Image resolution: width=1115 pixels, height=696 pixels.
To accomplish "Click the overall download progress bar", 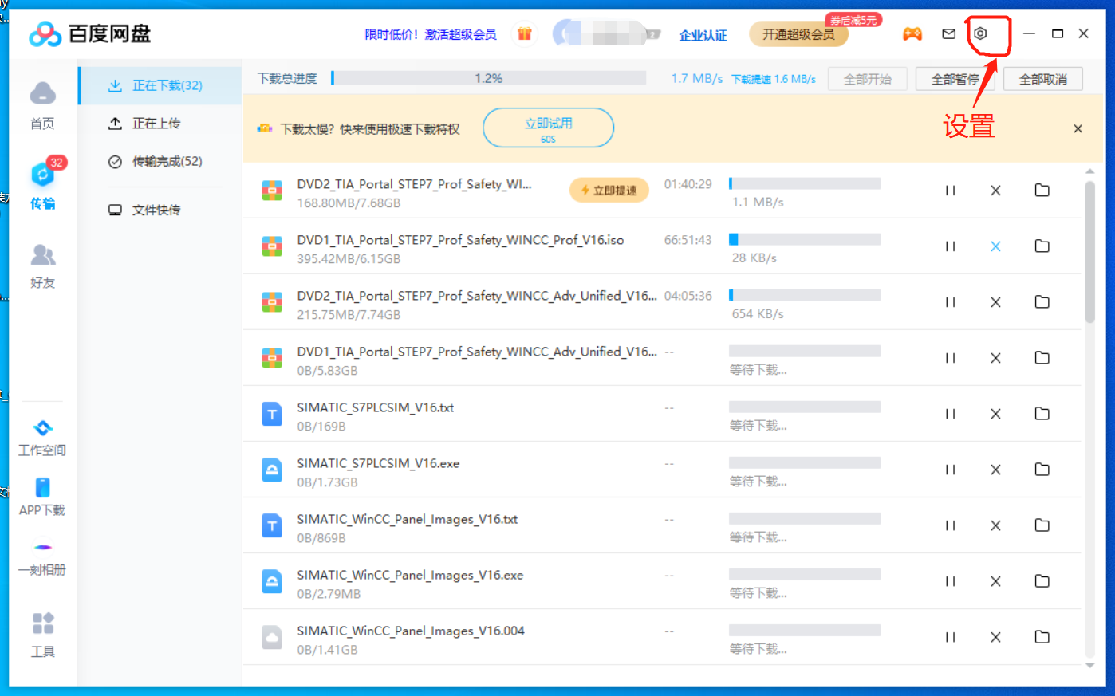I will (488, 78).
